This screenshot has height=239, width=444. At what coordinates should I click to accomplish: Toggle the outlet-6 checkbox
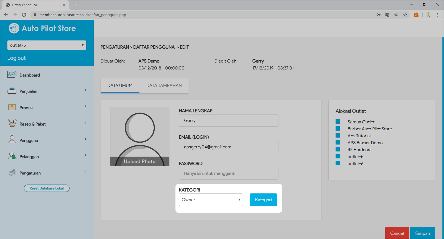tap(338, 163)
